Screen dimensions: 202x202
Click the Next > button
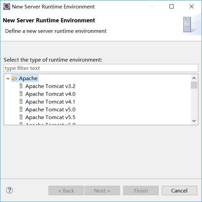click(x=102, y=190)
